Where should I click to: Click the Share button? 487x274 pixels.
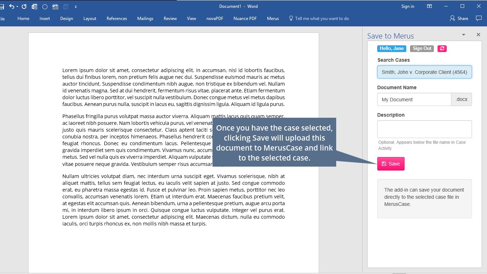tap(459, 19)
